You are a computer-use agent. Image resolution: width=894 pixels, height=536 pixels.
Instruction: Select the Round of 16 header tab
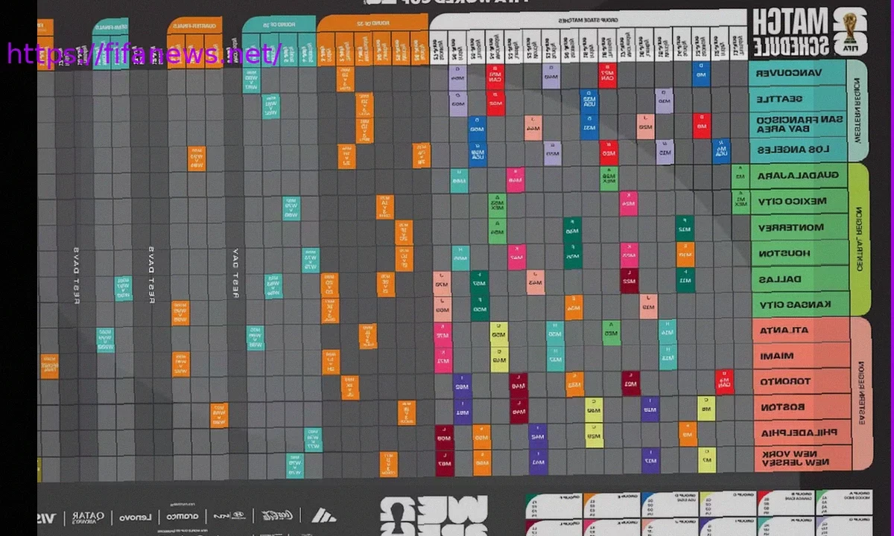coord(278,25)
